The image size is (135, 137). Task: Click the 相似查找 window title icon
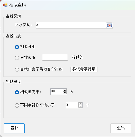[x=5, y=5]
